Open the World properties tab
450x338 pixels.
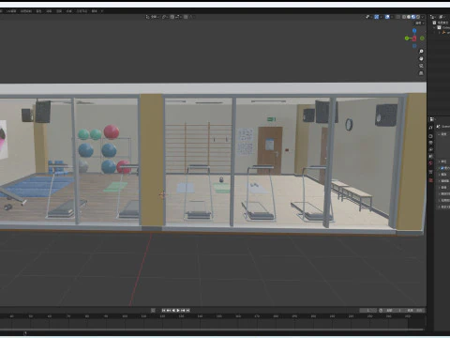431,162
